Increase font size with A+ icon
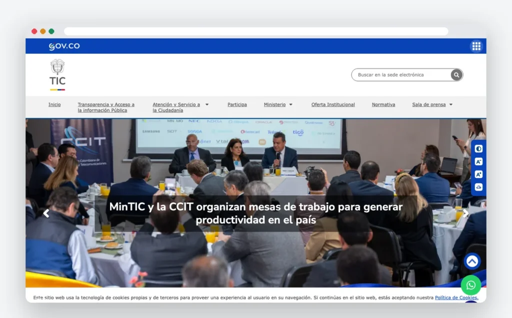This screenshot has height=318, width=512. [478, 175]
